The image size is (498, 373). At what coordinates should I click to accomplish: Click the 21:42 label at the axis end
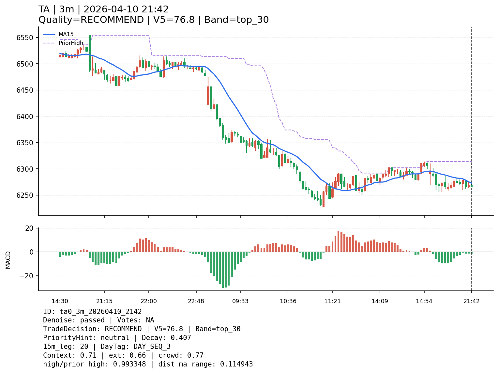click(x=472, y=301)
